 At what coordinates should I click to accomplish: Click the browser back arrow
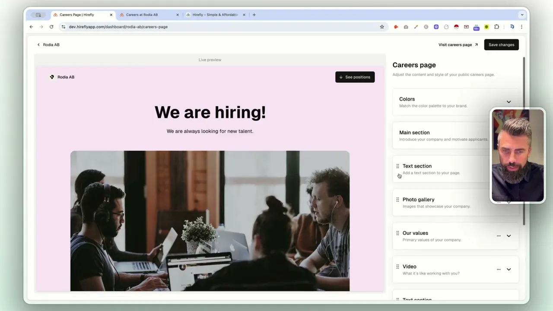pyautogui.click(x=31, y=27)
